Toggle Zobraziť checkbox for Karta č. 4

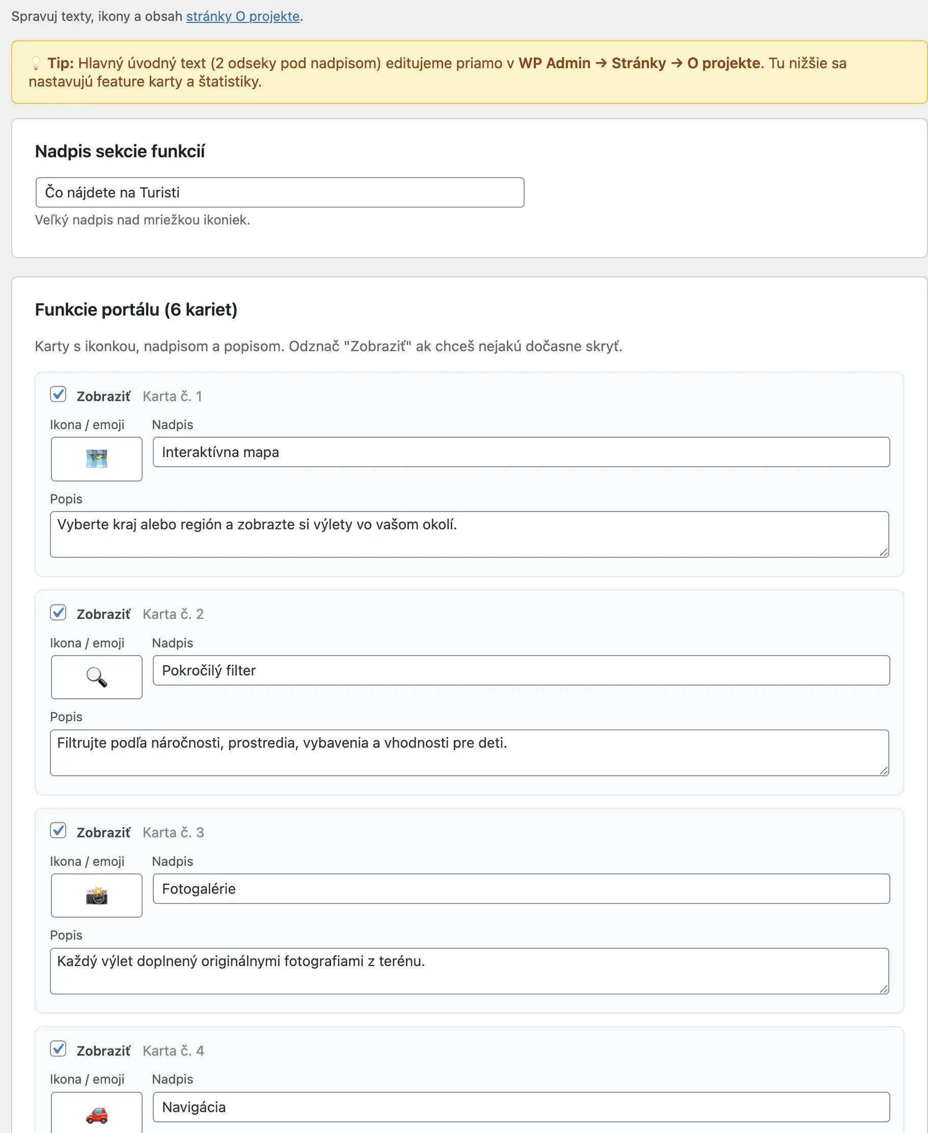click(x=58, y=1049)
